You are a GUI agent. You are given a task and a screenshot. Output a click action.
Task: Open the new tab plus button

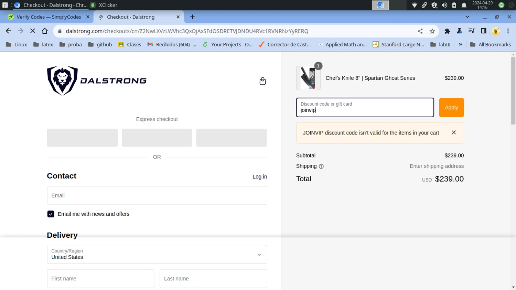192,17
